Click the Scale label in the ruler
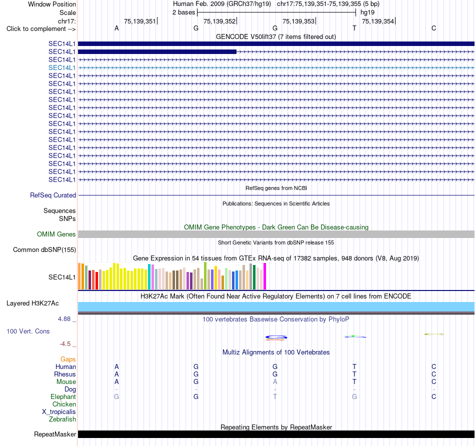The height and width of the screenshot is (446, 475). pyautogui.click(x=67, y=12)
